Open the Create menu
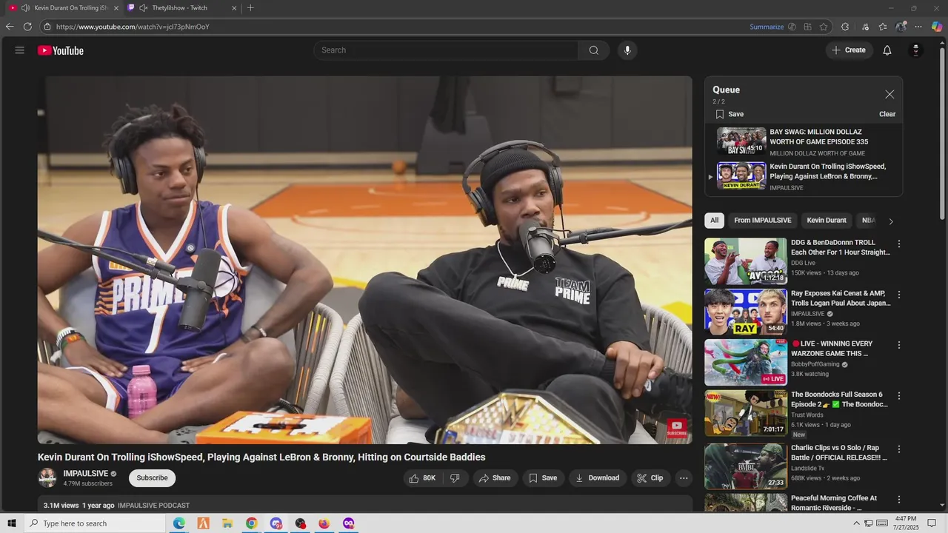The height and width of the screenshot is (533, 948). pos(849,50)
